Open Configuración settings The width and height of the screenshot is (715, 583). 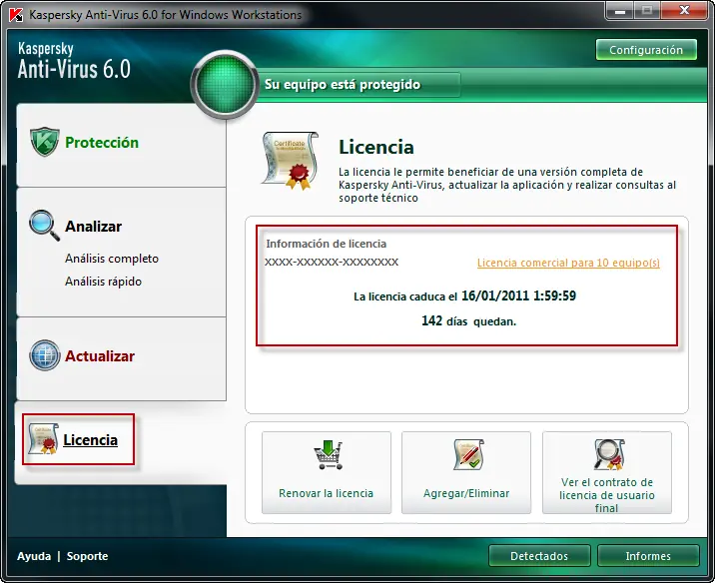(x=646, y=50)
